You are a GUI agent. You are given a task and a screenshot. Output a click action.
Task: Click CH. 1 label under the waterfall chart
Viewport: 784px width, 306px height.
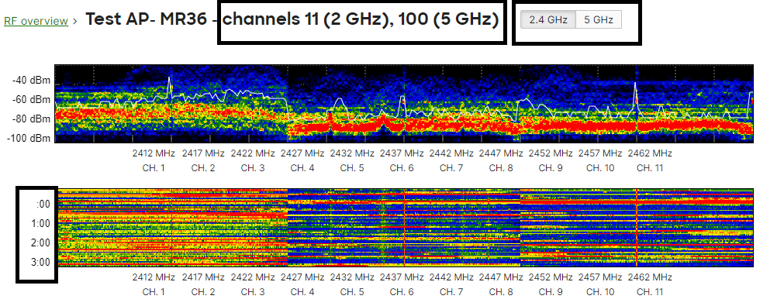click(x=154, y=292)
